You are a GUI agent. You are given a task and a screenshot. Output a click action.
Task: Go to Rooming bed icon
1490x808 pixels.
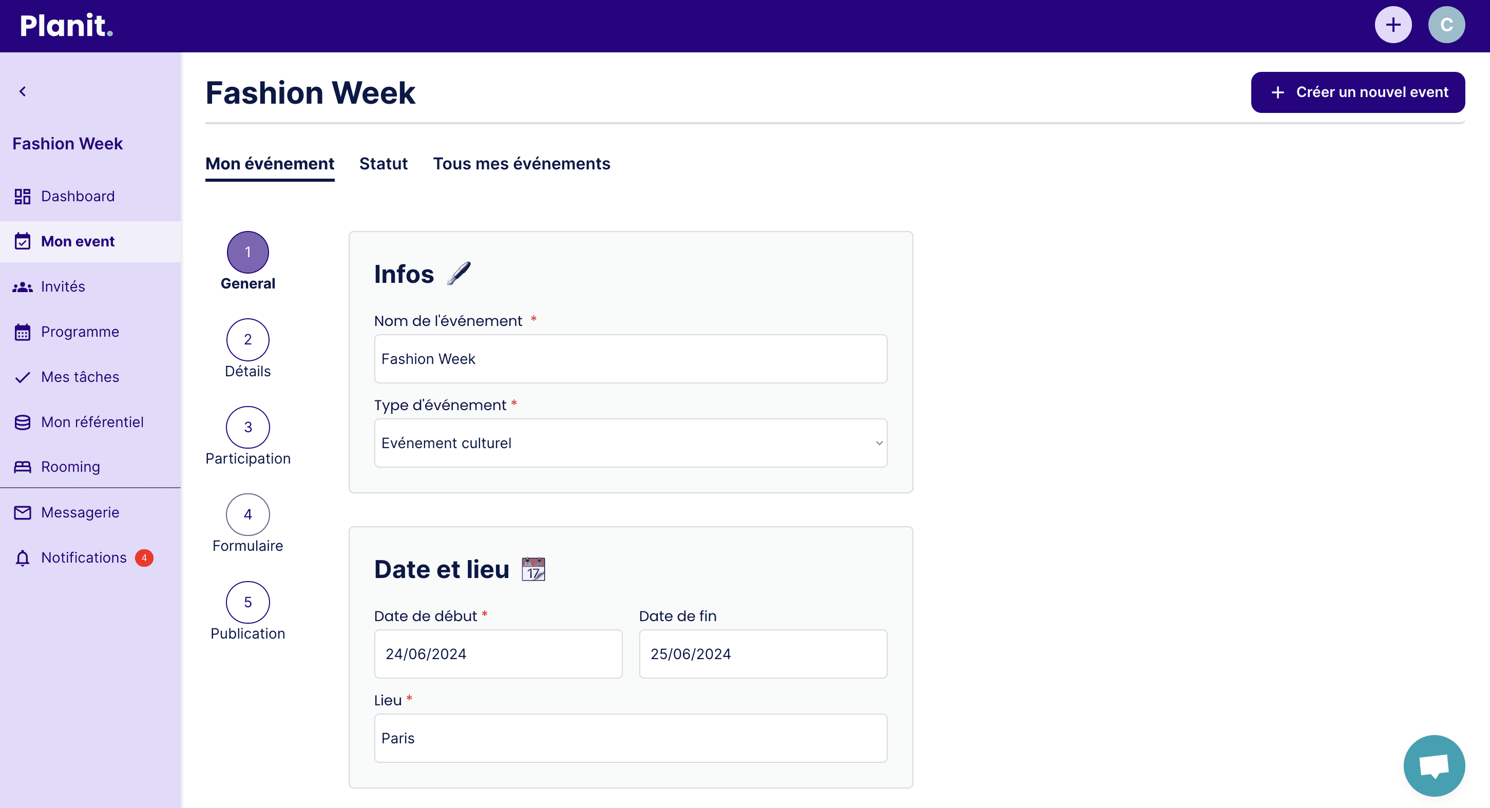(x=23, y=467)
